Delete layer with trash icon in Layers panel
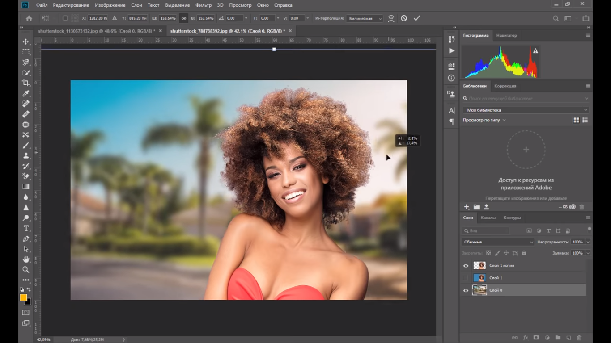Viewport: 611px width, 343px height. click(x=579, y=338)
